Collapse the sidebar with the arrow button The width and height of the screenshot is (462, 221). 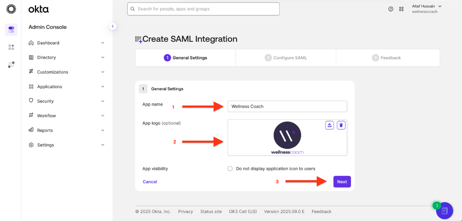[x=112, y=26]
